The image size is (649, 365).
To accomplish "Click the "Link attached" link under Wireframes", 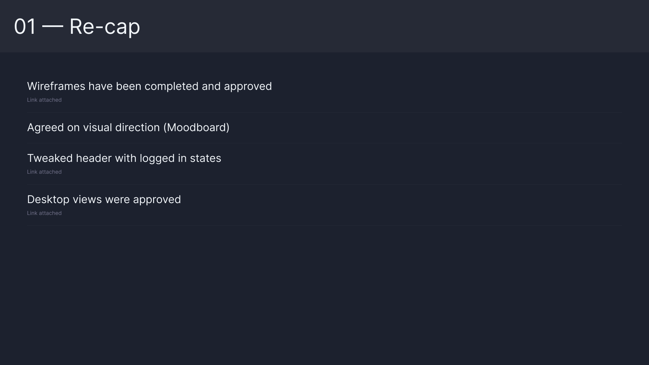I will tap(44, 100).
